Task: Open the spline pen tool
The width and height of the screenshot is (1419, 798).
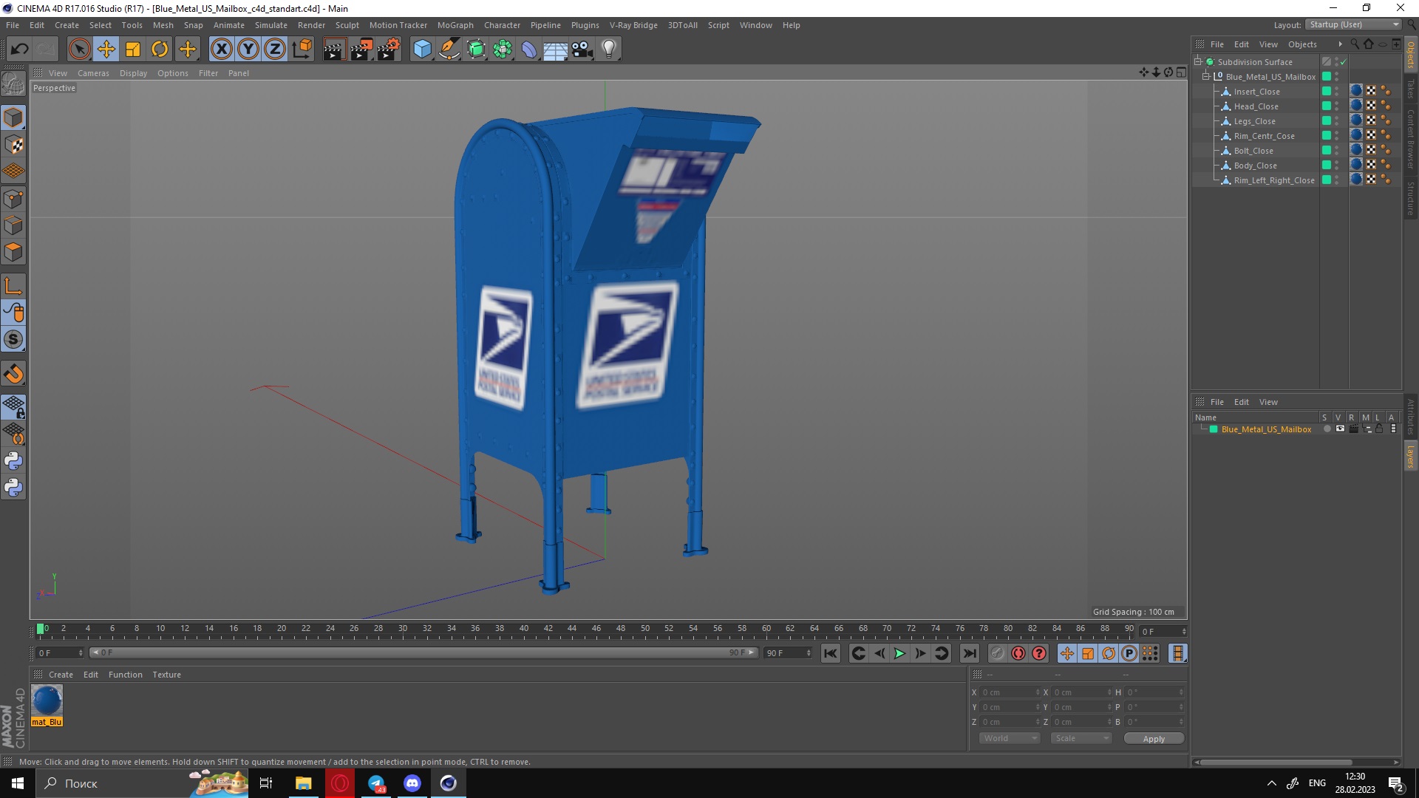Action: 449,50
